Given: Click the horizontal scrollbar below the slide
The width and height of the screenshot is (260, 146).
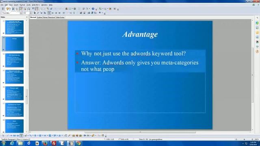Looking at the screenshot, I should tap(140, 132).
